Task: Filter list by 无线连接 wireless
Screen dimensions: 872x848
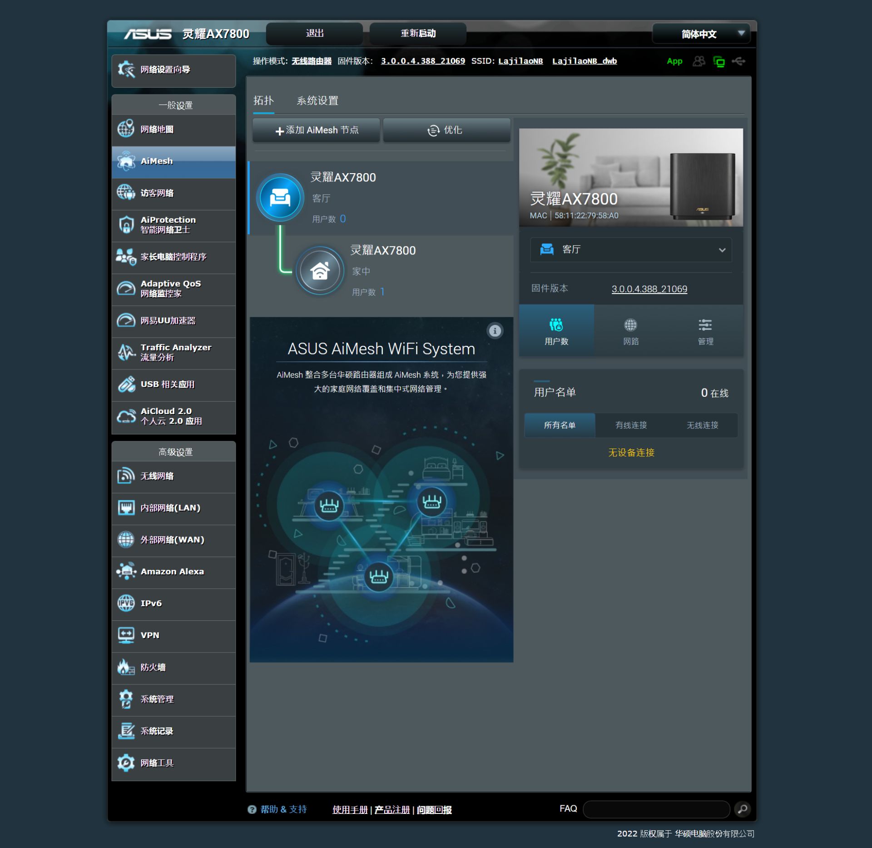Action: pyautogui.click(x=702, y=425)
